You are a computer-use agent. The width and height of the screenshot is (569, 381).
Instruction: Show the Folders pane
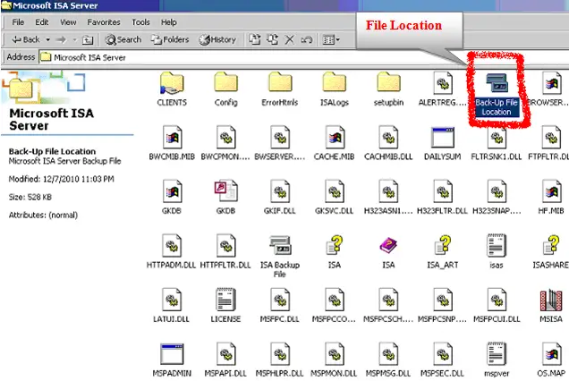[x=170, y=39]
